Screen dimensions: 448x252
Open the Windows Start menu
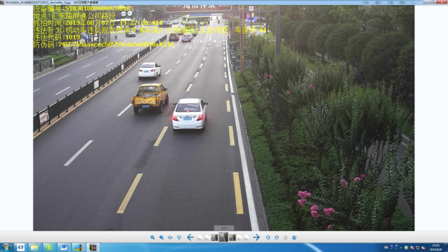click(x=6, y=247)
